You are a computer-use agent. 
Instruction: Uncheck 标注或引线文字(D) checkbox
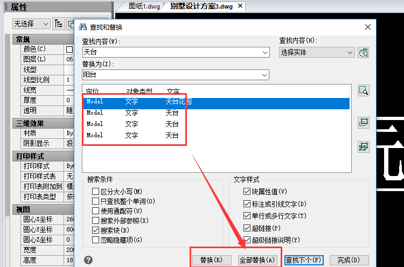pos(247,204)
